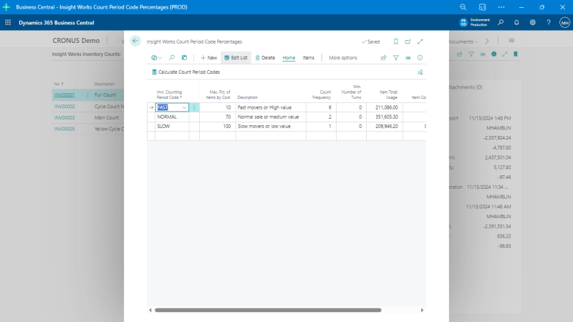
Task: Toggle the FactBox information pane icon
Action: coord(420,57)
